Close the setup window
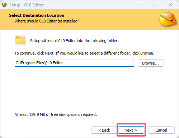This screenshot has width=179, height=138. pos(170,5)
